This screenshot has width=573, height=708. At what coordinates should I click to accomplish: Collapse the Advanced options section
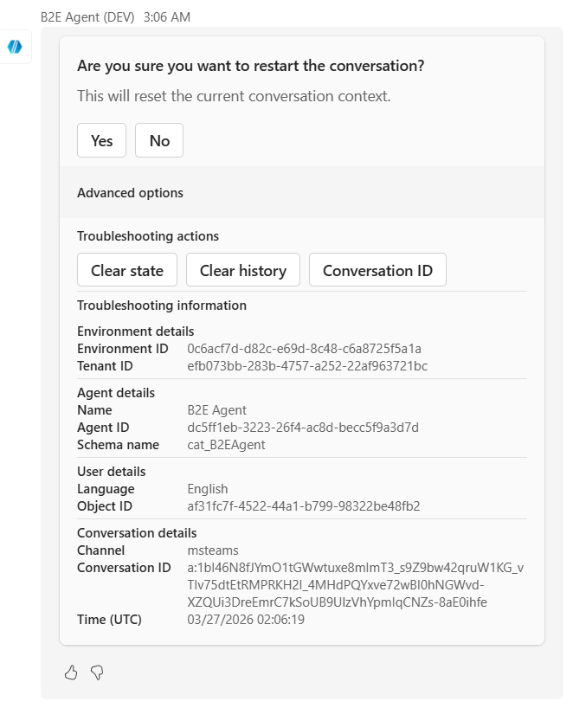130,193
